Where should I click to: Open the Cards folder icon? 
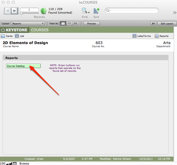(x=3, y=36)
